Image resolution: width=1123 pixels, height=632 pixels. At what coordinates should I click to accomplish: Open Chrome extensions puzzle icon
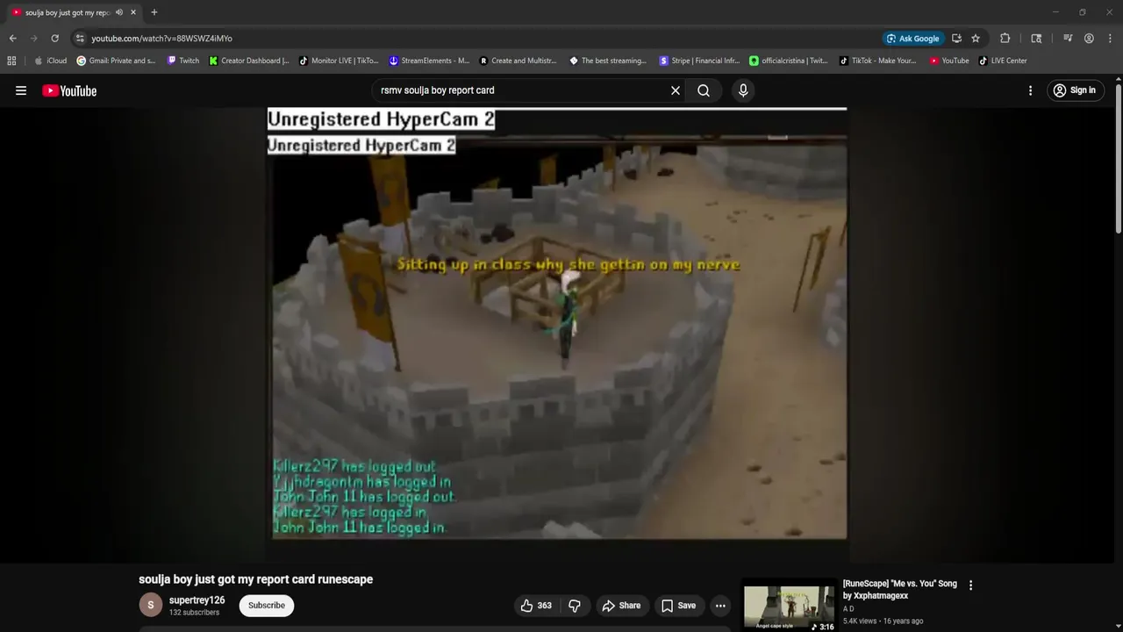(1005, 39)
